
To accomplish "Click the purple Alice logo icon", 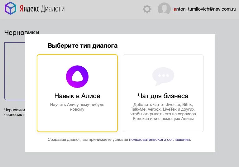I will pyautogui.click(x=77, y=77).
